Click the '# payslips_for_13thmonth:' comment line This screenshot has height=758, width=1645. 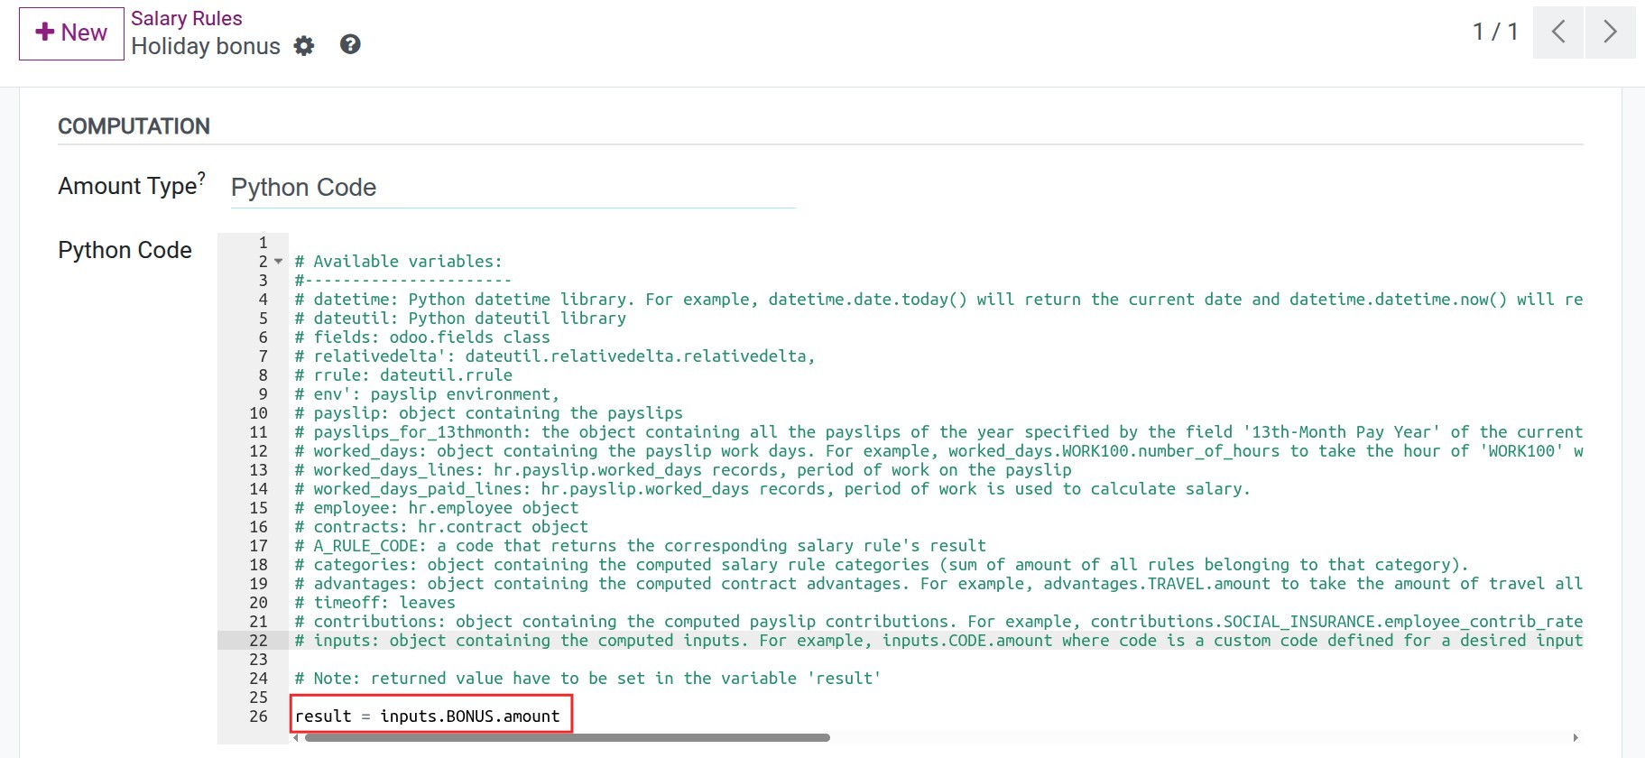tap(938, 432)
